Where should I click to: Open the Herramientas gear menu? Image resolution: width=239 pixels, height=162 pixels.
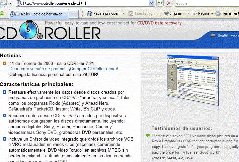(227, 14)
